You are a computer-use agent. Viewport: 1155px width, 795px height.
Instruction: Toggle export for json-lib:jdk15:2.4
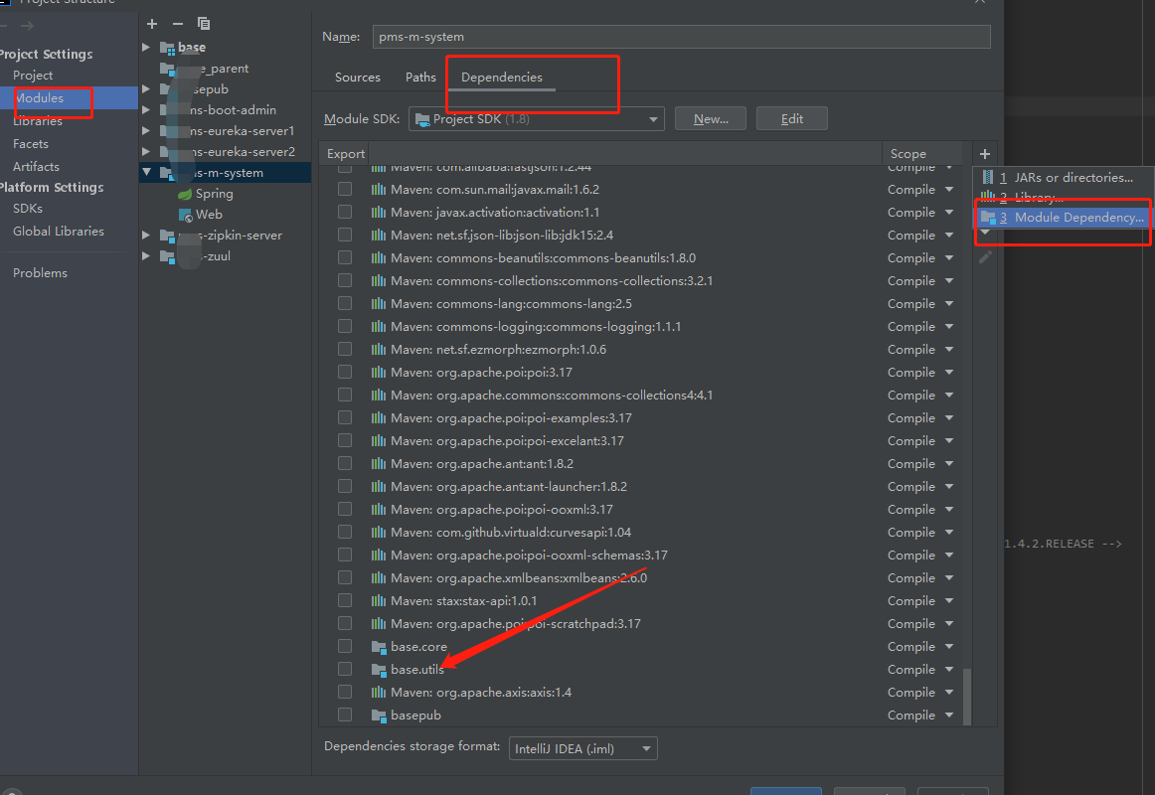tap(345, 235)
